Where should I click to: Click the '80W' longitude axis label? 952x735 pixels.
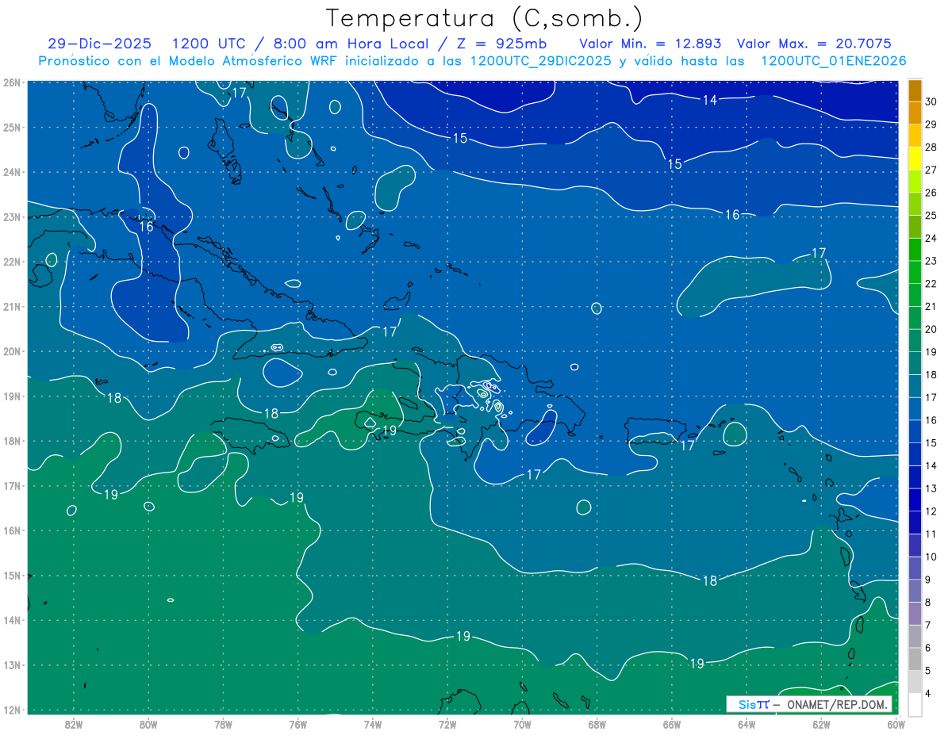148,723
